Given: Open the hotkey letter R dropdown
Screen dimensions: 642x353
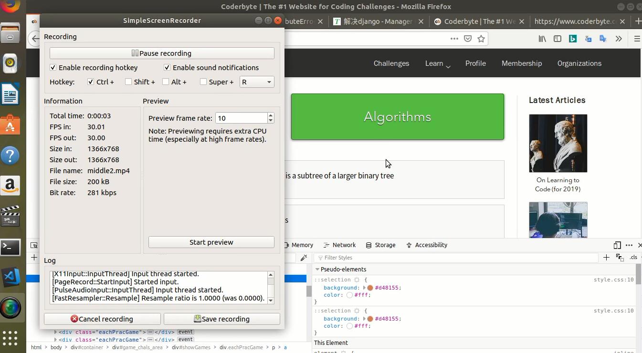Looking at the screenshot, I should (x=257, y=82).
